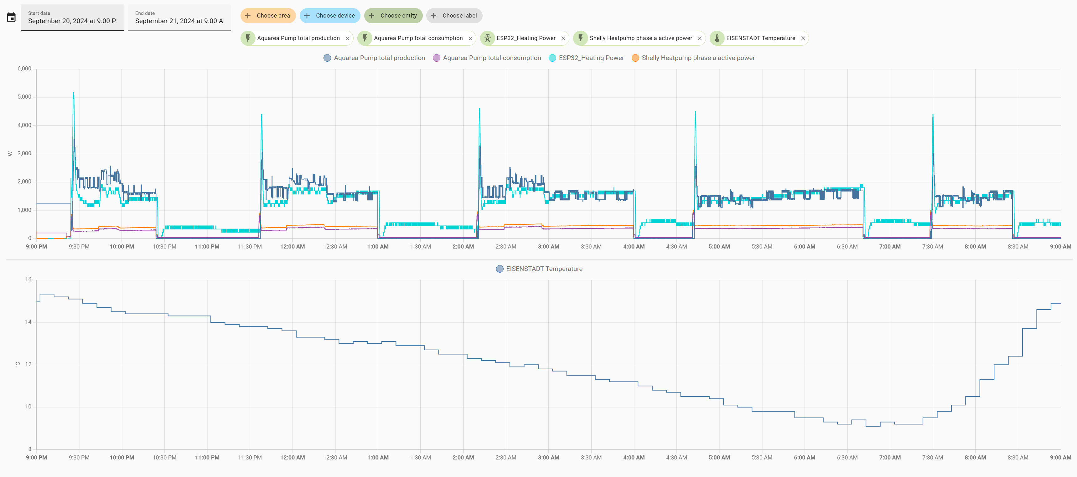Remove the ESP32_Heating Power entity chip

click(x=563, y=38)
